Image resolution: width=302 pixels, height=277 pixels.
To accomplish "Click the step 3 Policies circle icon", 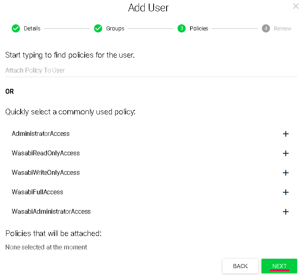I will (x=182, y=28).
